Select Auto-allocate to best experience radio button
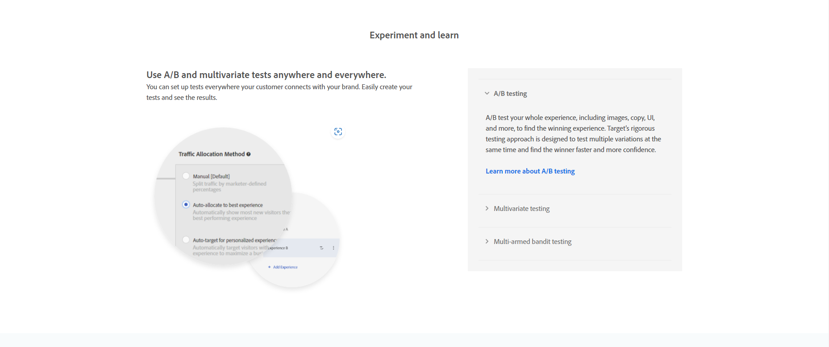Viewport: 829px width, 347px height. pos(186,205)
